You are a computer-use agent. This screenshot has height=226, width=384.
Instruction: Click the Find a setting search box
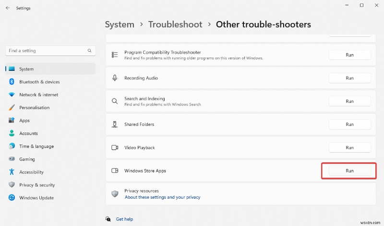50,51
